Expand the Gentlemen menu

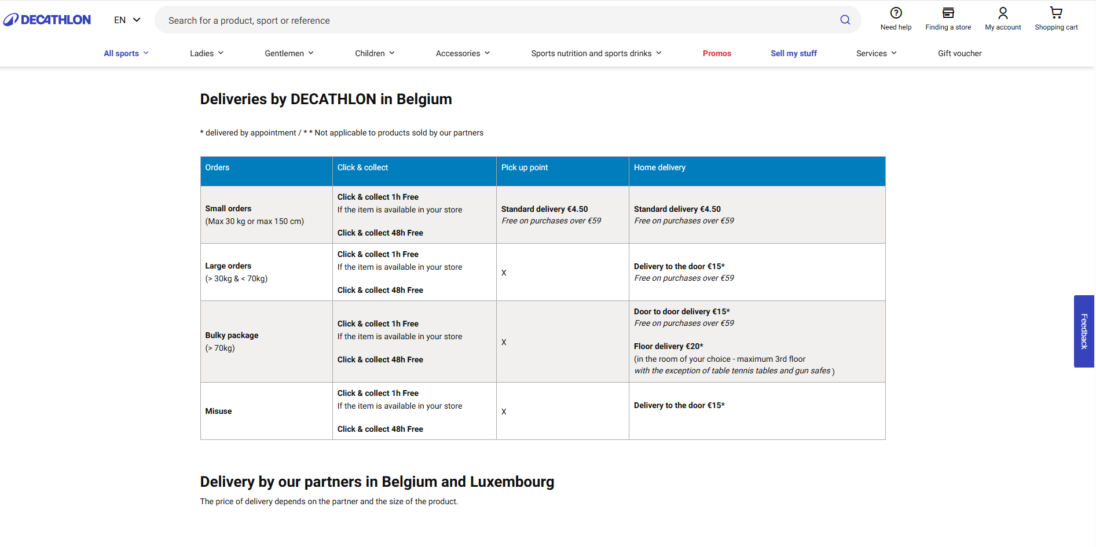click(289, 53)
